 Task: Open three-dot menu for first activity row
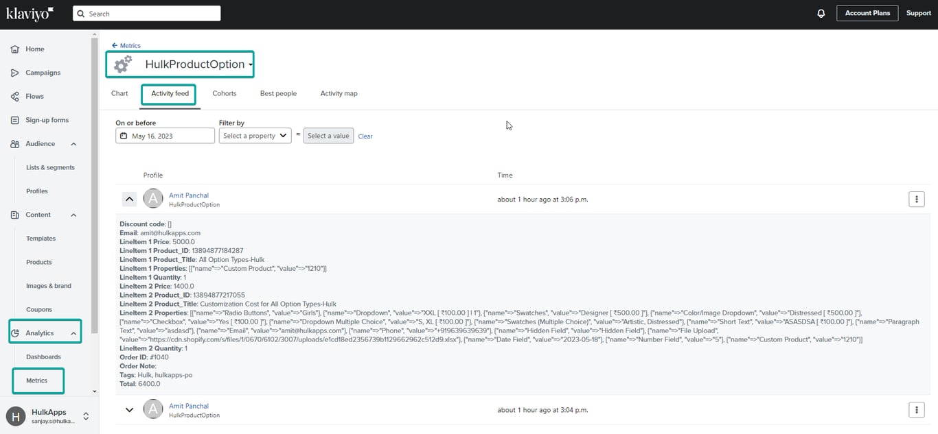(916, 199)
